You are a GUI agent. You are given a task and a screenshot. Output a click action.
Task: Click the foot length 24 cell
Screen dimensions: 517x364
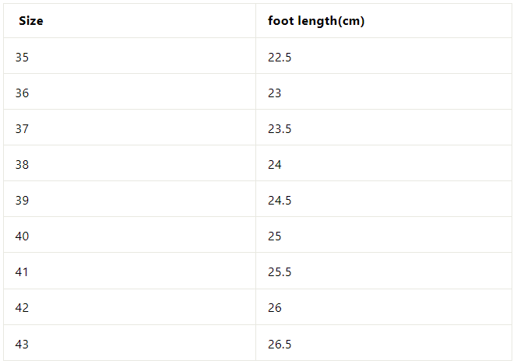(274, 164)
